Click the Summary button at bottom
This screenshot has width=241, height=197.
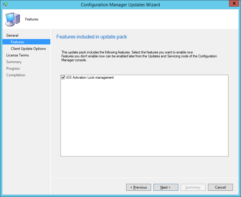click(x=193, y=187)
